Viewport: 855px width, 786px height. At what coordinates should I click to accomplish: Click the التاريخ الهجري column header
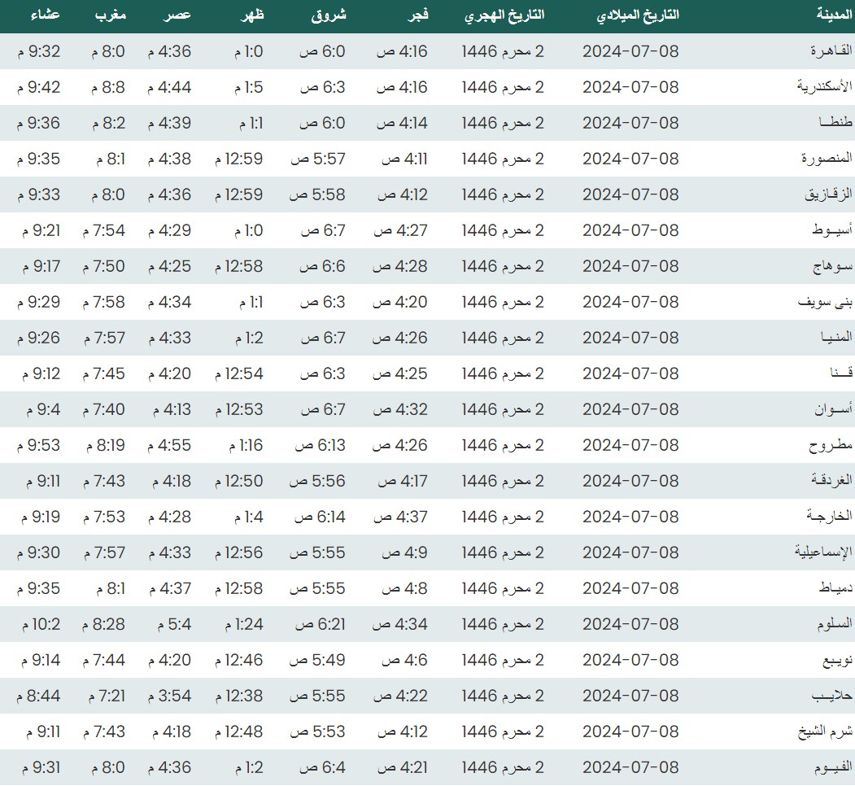click(504, 15)
